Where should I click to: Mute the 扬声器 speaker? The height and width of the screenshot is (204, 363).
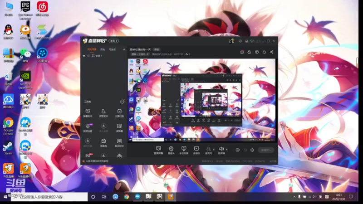tap(221, 150)
